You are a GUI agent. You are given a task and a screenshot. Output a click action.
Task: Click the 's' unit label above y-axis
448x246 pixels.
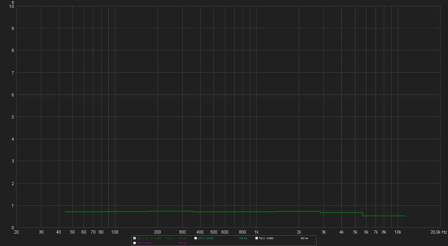(x=13, y=2)
